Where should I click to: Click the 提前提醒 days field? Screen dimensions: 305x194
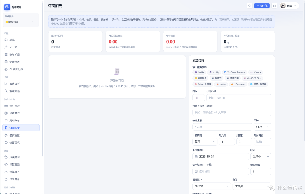(x=261, y=171)
